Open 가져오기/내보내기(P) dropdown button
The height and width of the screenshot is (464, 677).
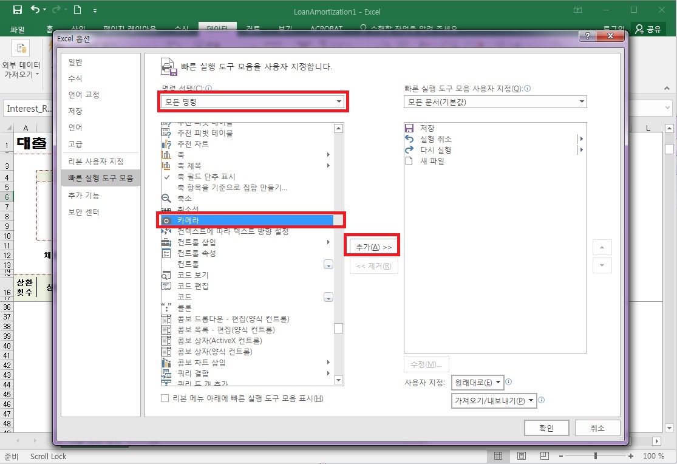494,400
